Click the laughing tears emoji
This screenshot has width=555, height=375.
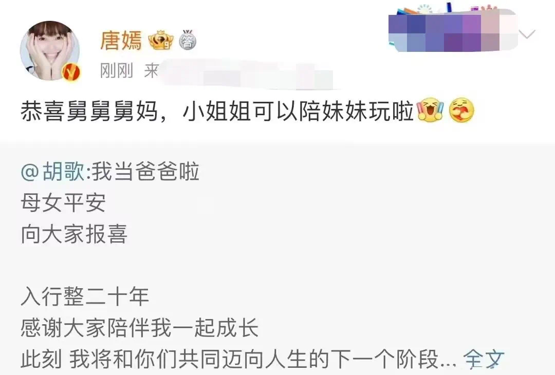431,111
